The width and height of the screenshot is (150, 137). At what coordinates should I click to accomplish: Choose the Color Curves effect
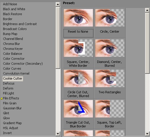tap(12, 68)
